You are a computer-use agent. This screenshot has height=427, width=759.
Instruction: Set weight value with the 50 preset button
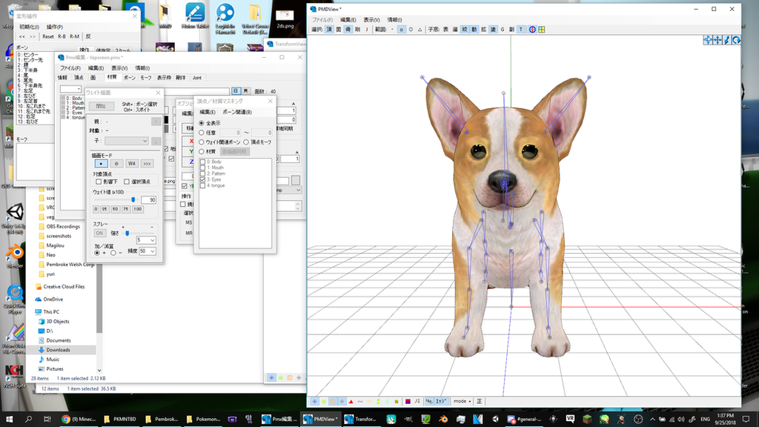pyautogui.click(x=115, y=209)
